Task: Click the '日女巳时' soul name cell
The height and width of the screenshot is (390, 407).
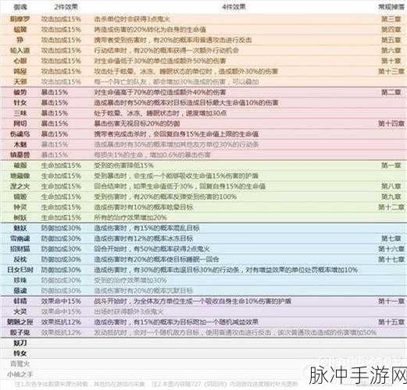Action: coord(20,270)
